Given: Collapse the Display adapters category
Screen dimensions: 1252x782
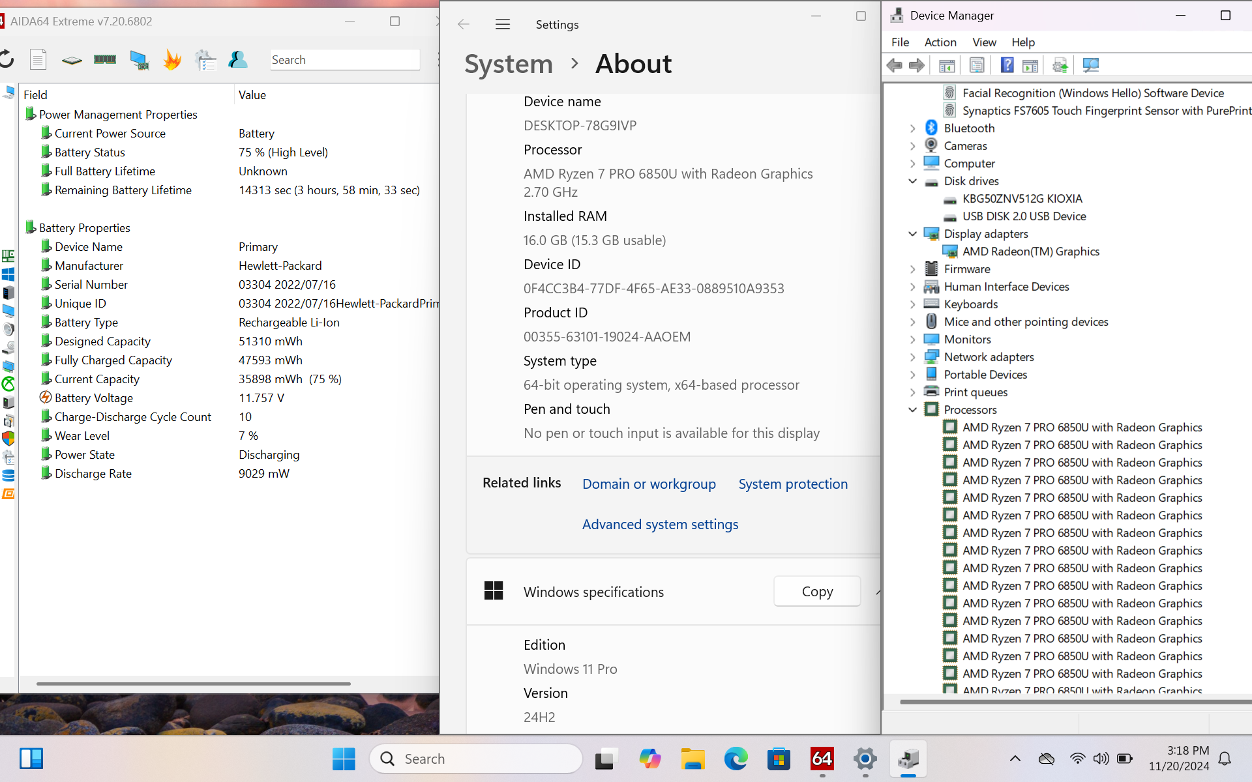Looking at the screenshot, I should tap(913, 234).
